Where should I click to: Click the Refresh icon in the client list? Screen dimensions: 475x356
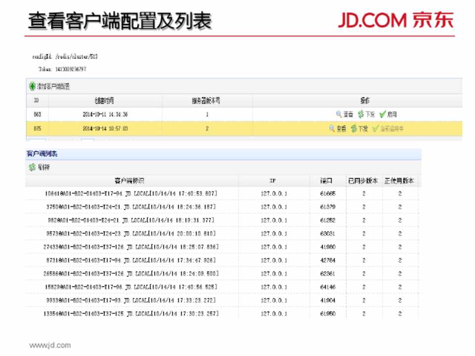point(32,168)
